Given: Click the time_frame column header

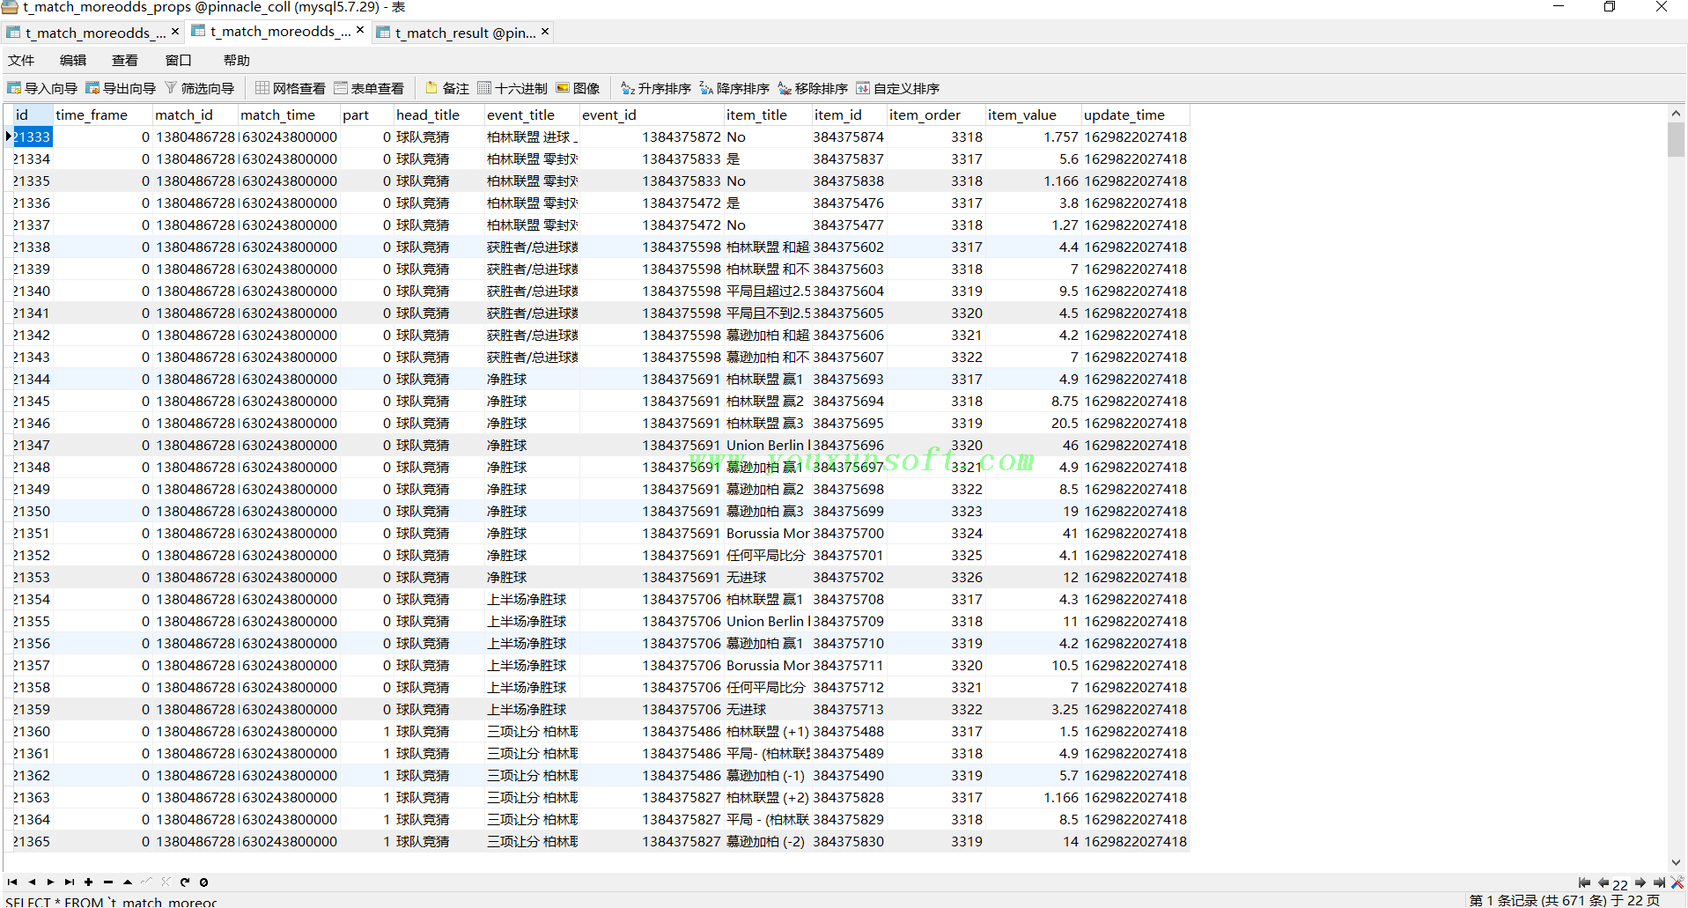Looking at the screenshot, I should click(x=102, y=114).
